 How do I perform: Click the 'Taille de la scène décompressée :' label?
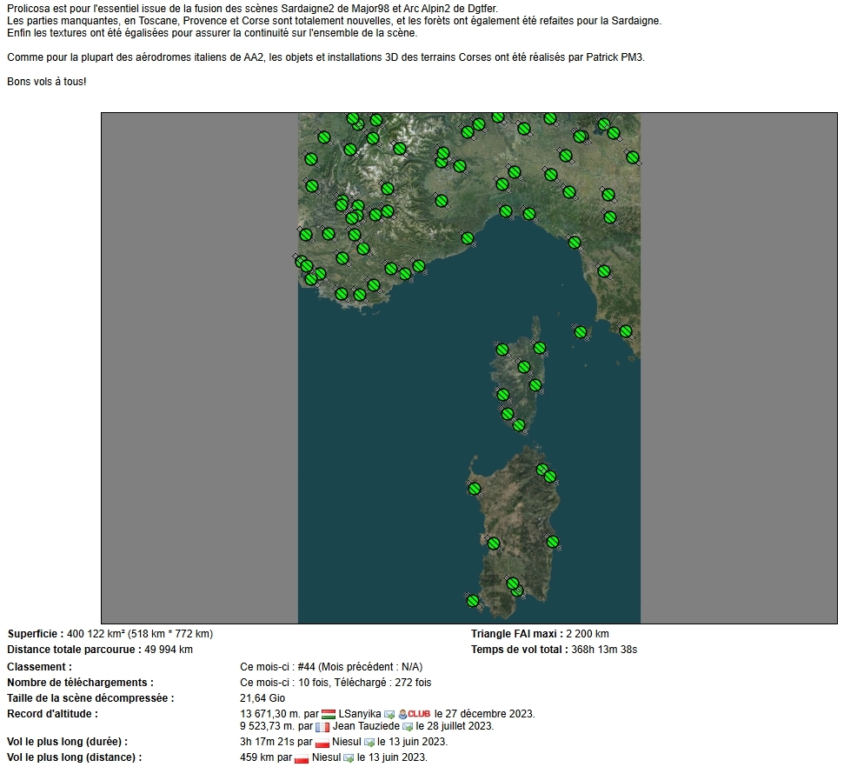[x=90, y=698]
